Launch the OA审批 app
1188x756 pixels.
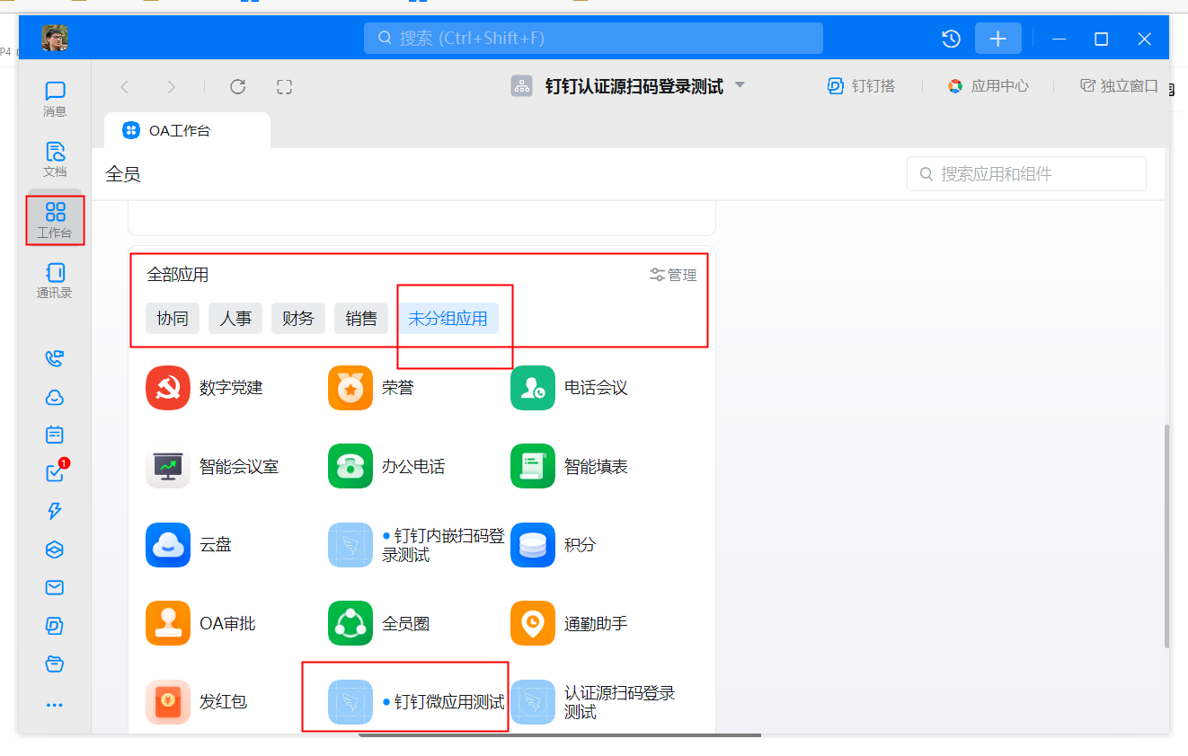(x=200, y=622)
